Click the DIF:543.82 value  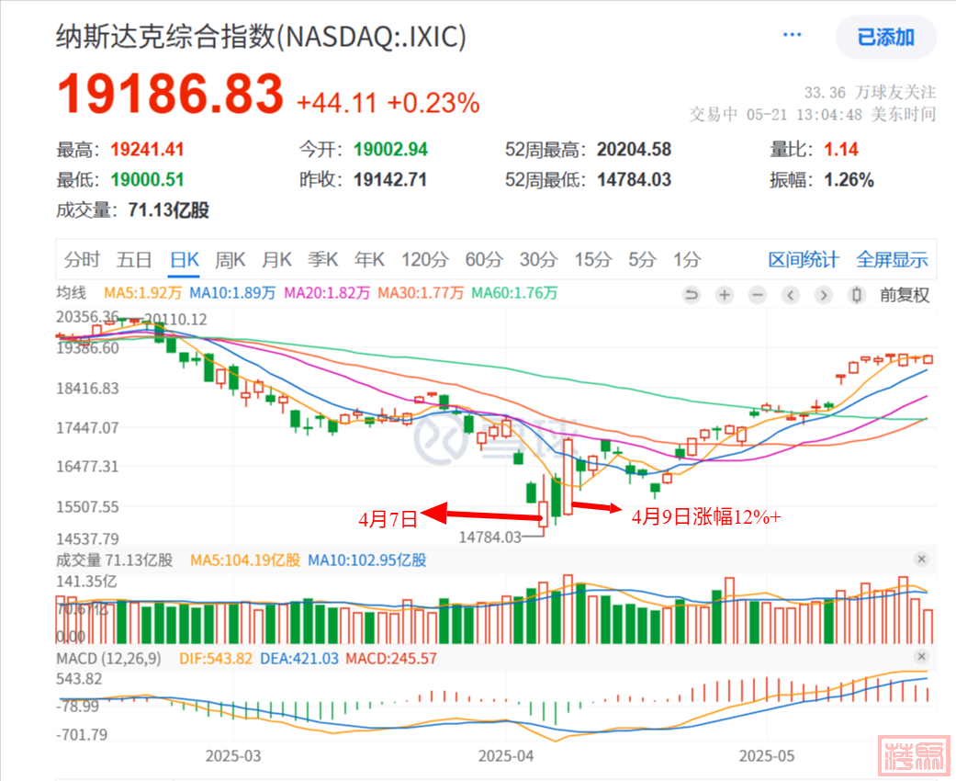tap(216, 659)
